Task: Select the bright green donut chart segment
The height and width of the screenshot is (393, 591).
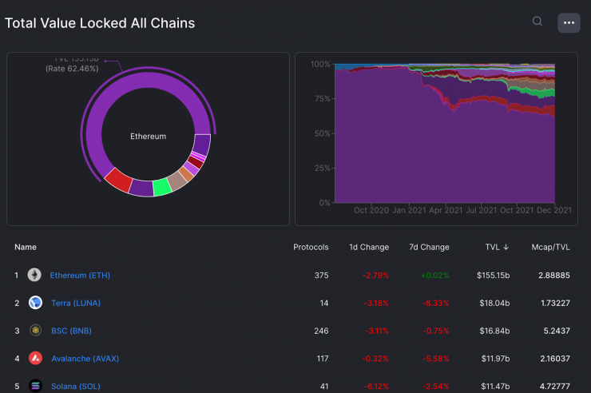Action: click(x=162, y=187)
